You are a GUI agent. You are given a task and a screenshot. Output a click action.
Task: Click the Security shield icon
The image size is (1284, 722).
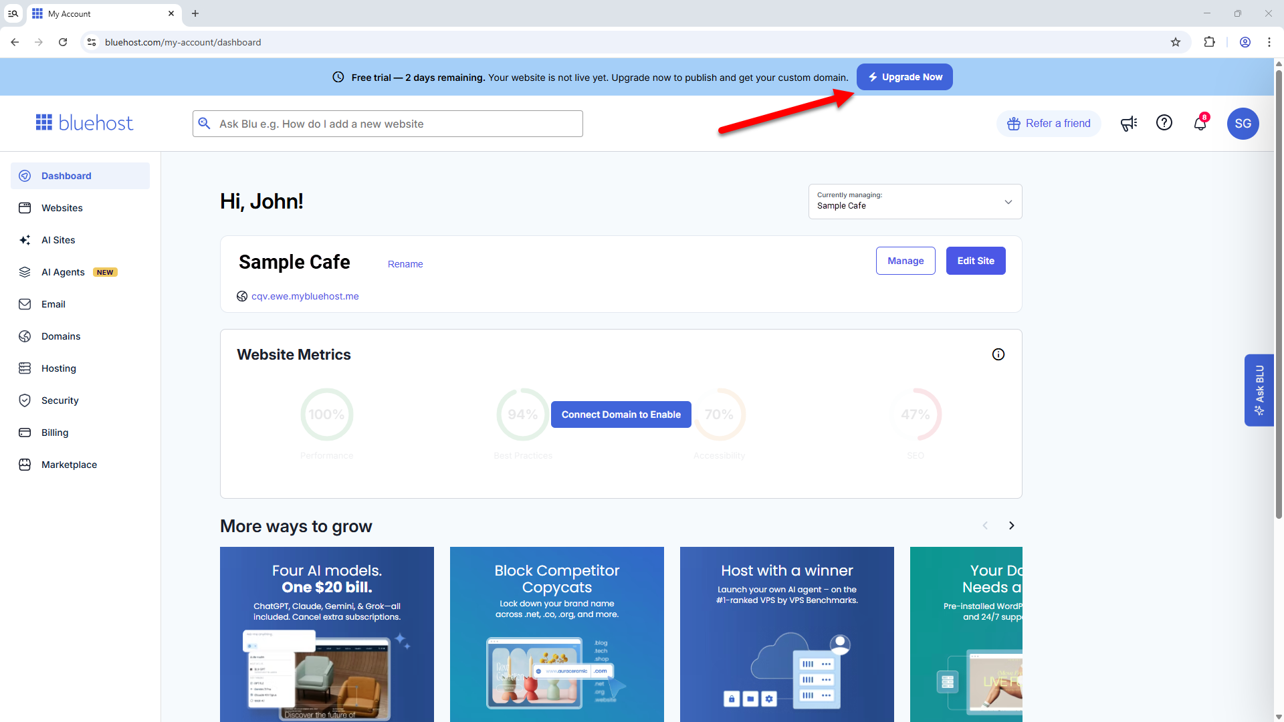click(25, 400)
